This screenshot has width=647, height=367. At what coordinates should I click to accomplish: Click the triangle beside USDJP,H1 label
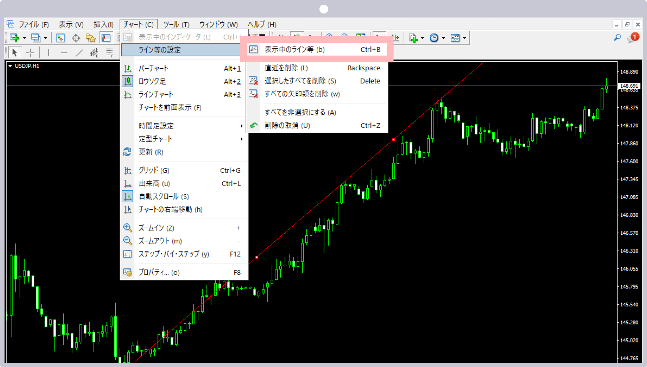click(x=10, y=66)
